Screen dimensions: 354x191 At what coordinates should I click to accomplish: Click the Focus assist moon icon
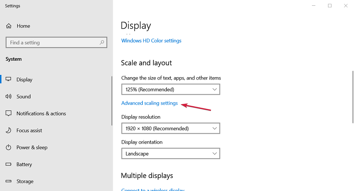click(8, 130)
